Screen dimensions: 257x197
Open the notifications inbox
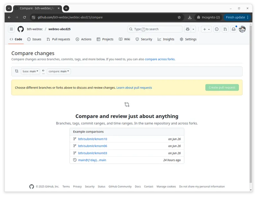click(x=234, y=29)
